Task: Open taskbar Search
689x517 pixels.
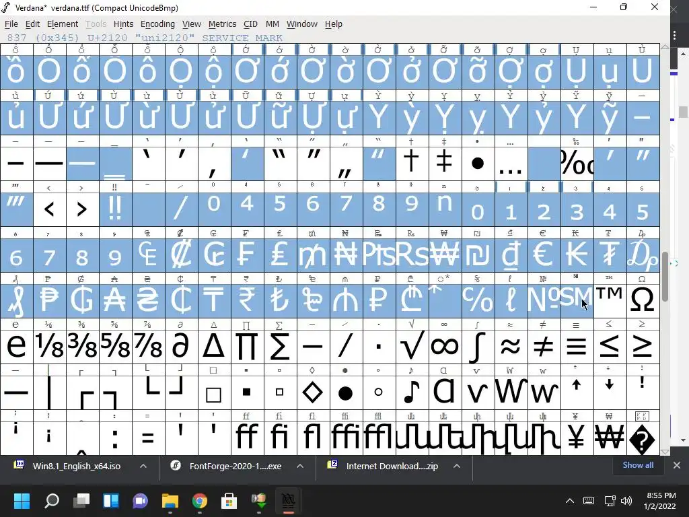Action: pos(52,501)
